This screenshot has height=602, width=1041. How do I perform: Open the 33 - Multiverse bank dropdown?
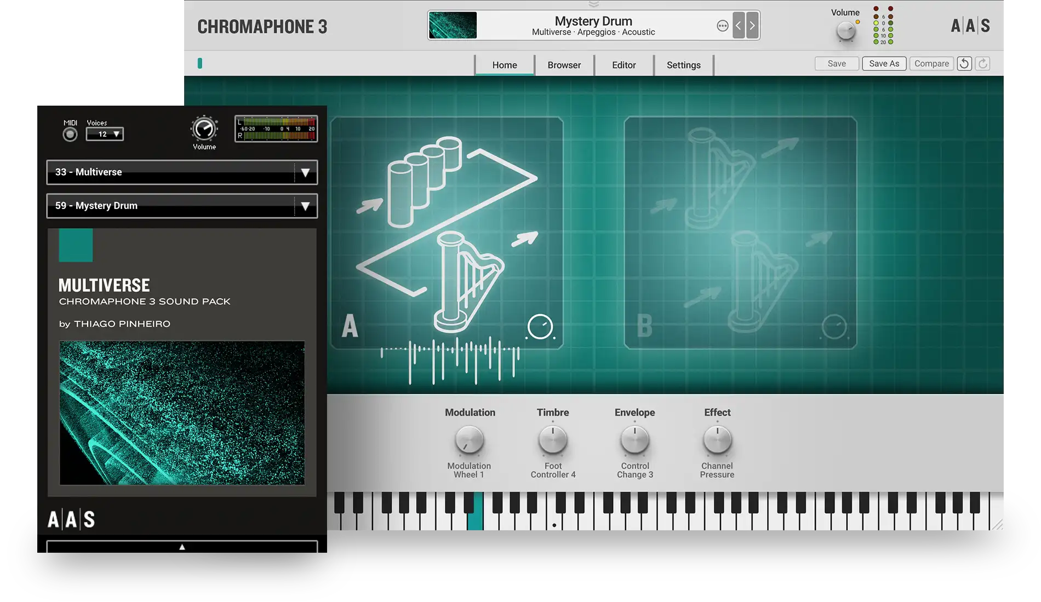click(x=182, y=172)
